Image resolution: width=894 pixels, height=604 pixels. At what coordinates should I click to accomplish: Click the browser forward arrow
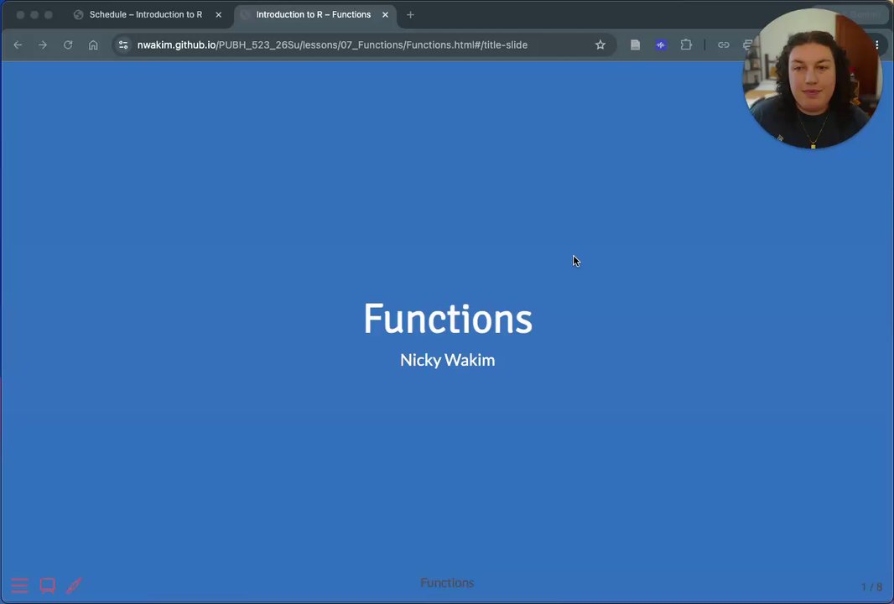43,45
